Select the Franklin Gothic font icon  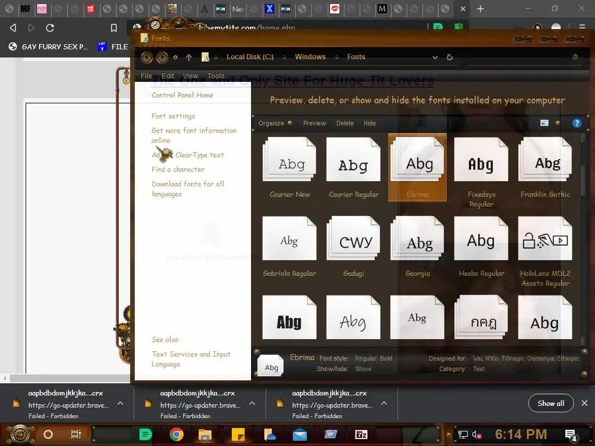(545, 159)
